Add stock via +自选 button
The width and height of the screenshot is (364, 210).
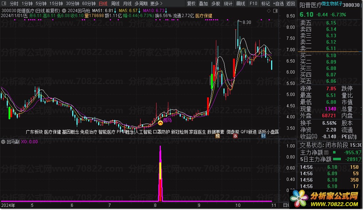pos(278,4)
